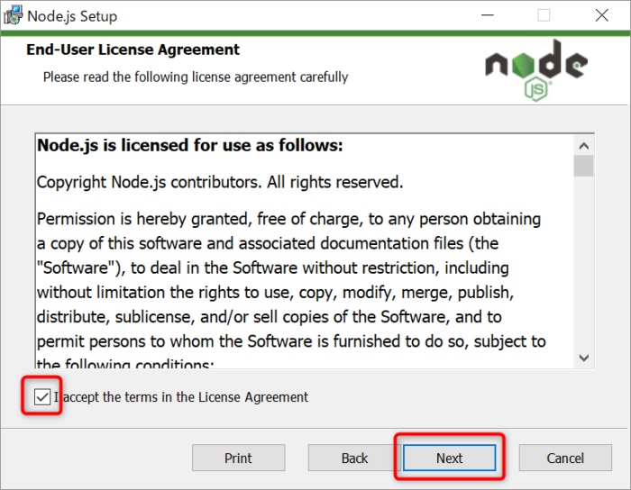Click the license scrollbar up arrow

pyautogui.click(x=584, y=145)
